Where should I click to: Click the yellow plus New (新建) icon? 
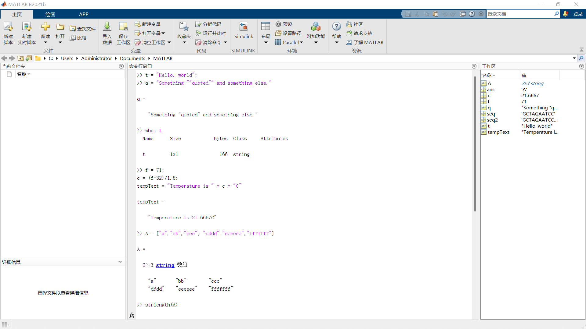coord(45,27)
